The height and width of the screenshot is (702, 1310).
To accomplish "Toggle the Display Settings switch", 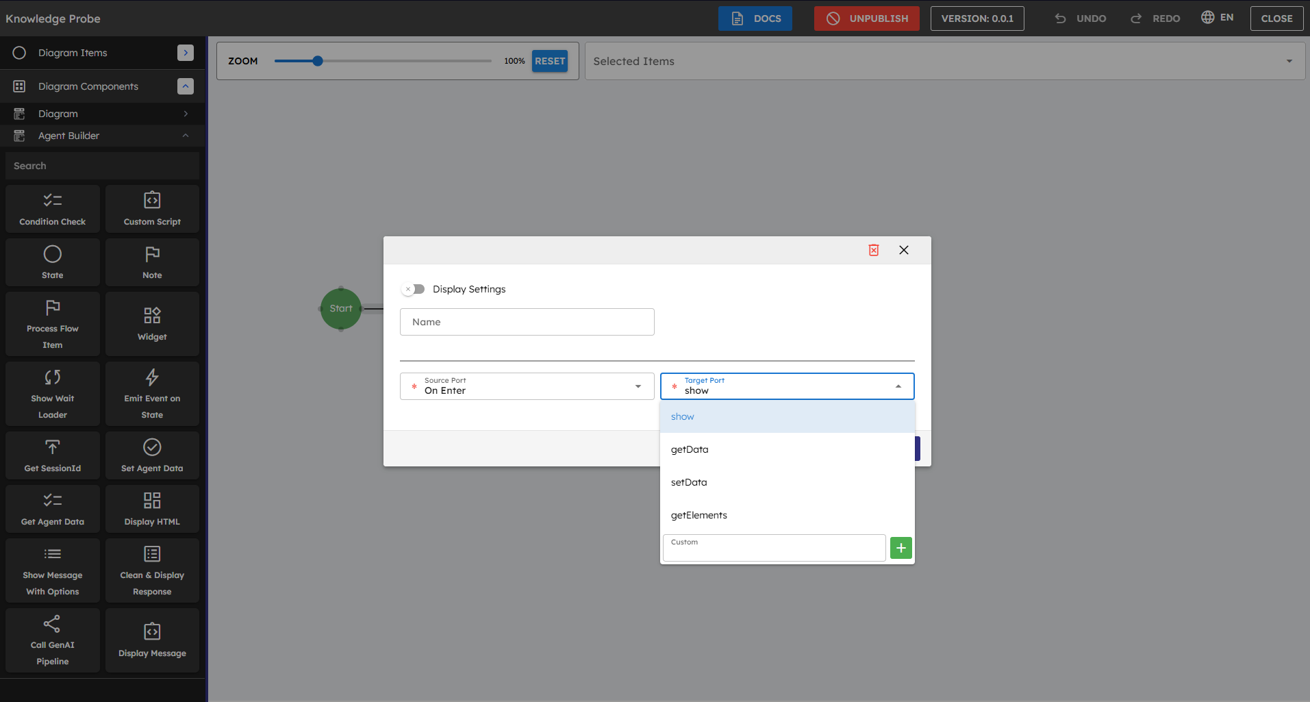I will [414, 289].
